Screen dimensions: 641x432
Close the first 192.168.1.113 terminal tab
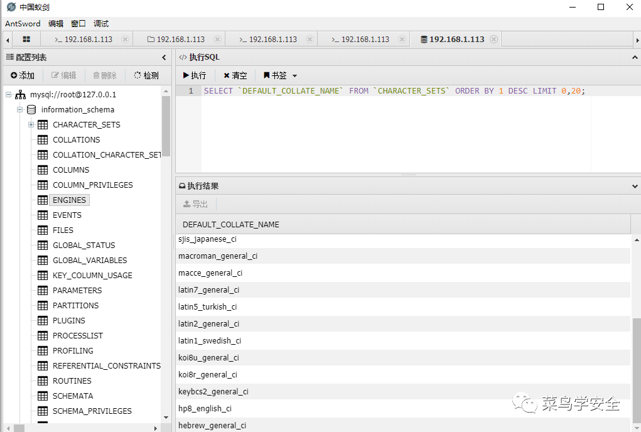click(126, 39)
